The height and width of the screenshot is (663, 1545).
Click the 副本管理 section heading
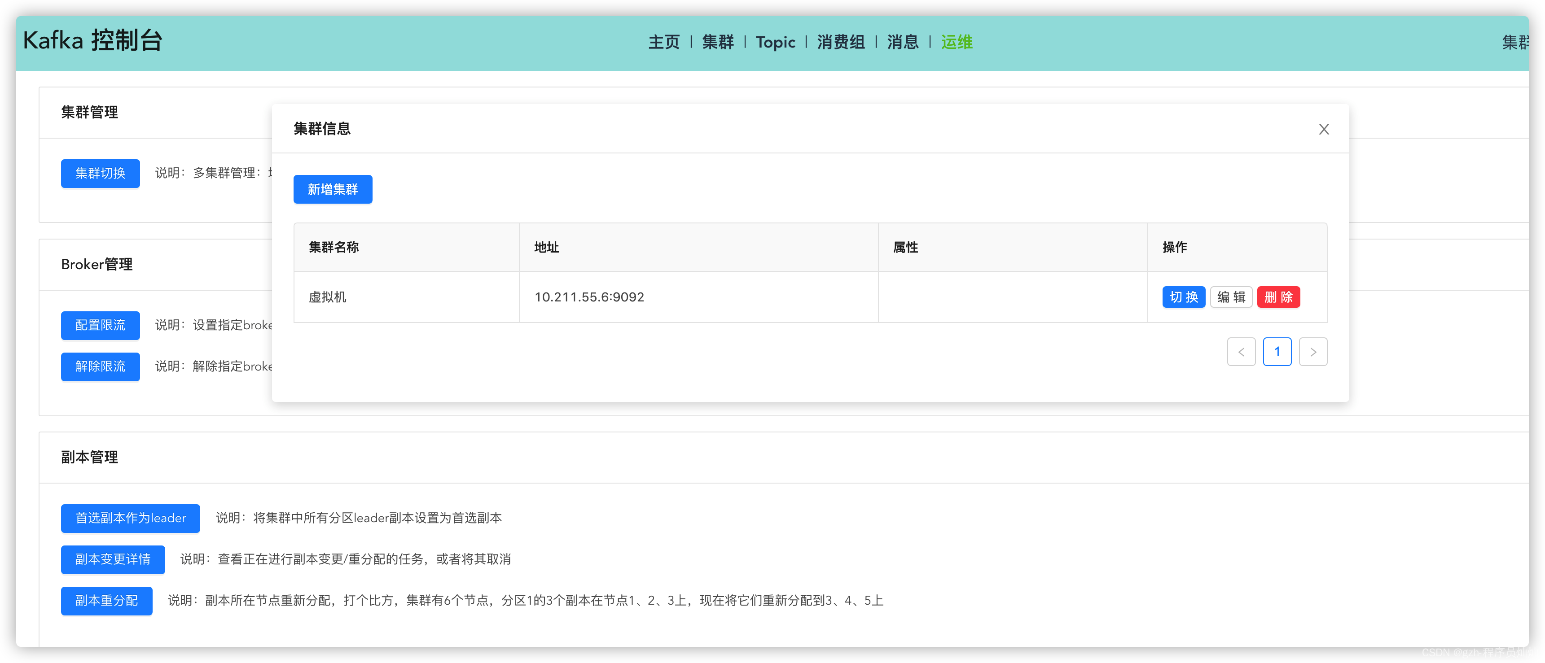point(89,457)
